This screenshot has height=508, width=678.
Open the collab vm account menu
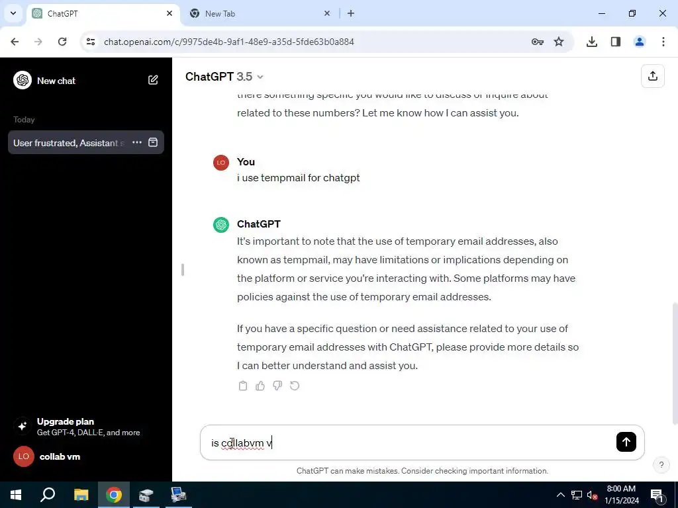[85, 456]
